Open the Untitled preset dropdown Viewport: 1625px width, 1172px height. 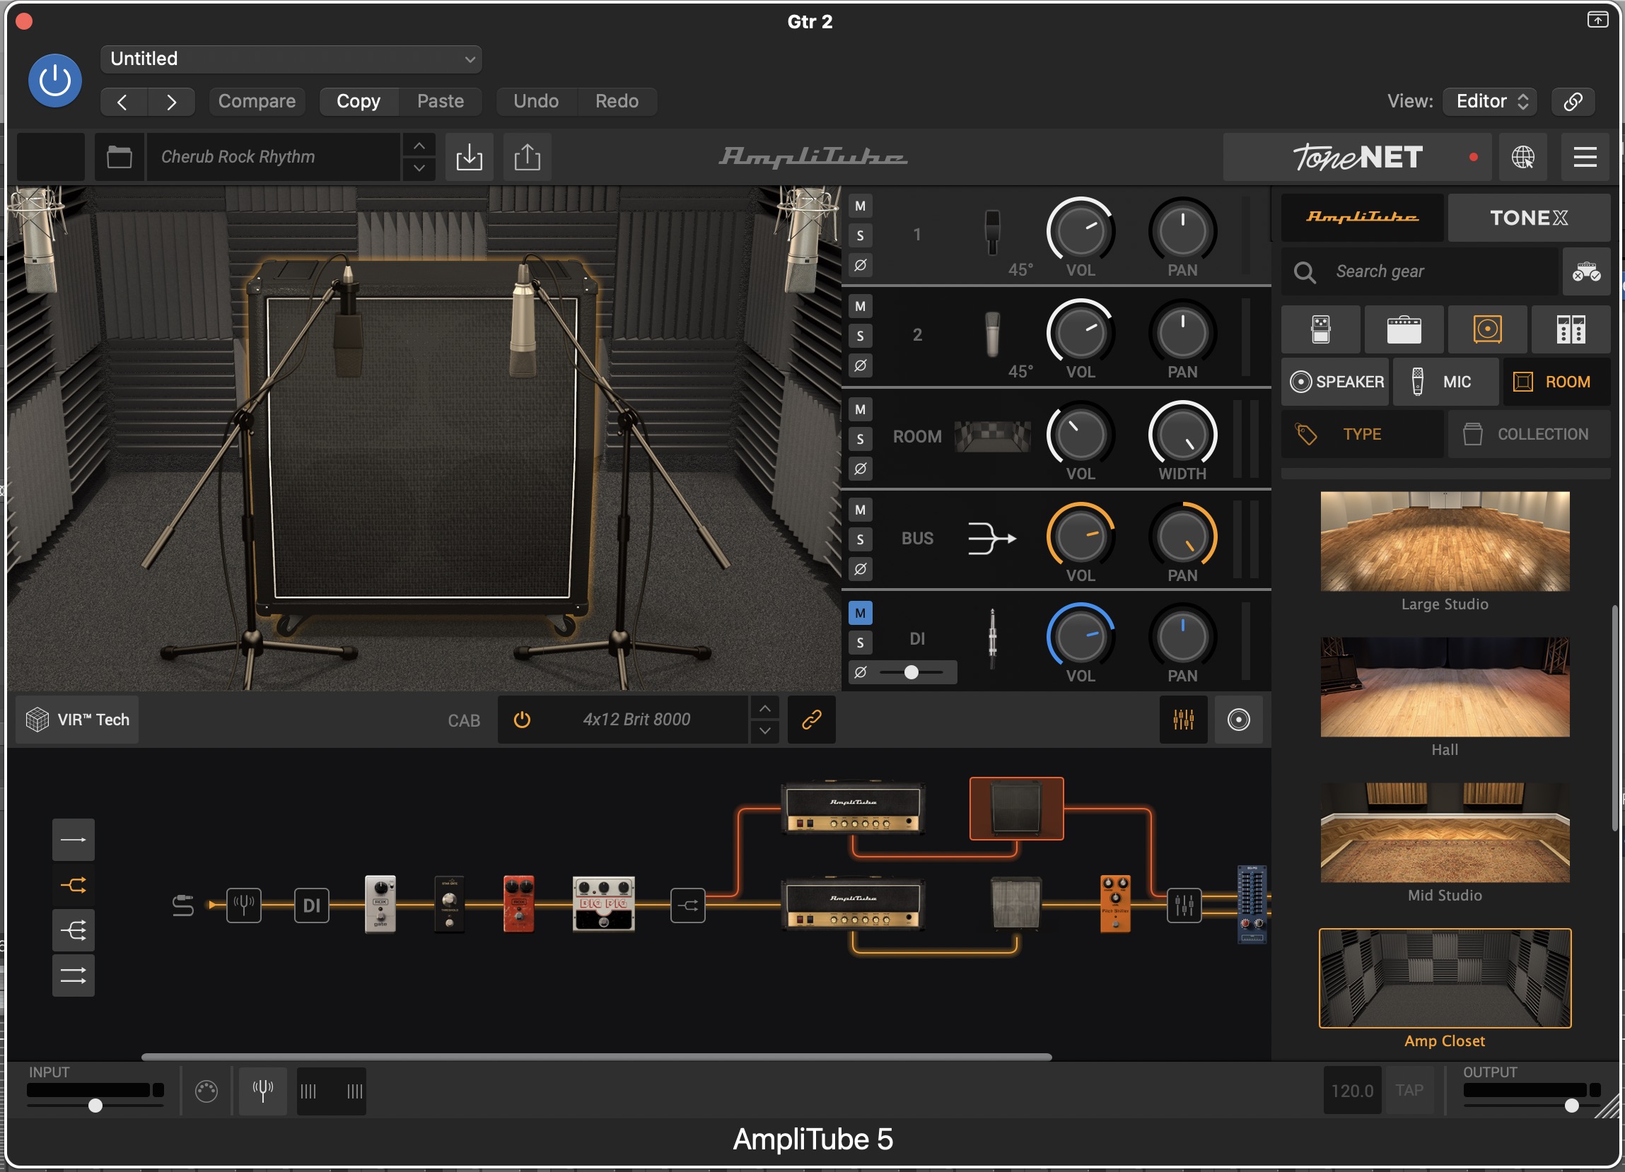291,59
